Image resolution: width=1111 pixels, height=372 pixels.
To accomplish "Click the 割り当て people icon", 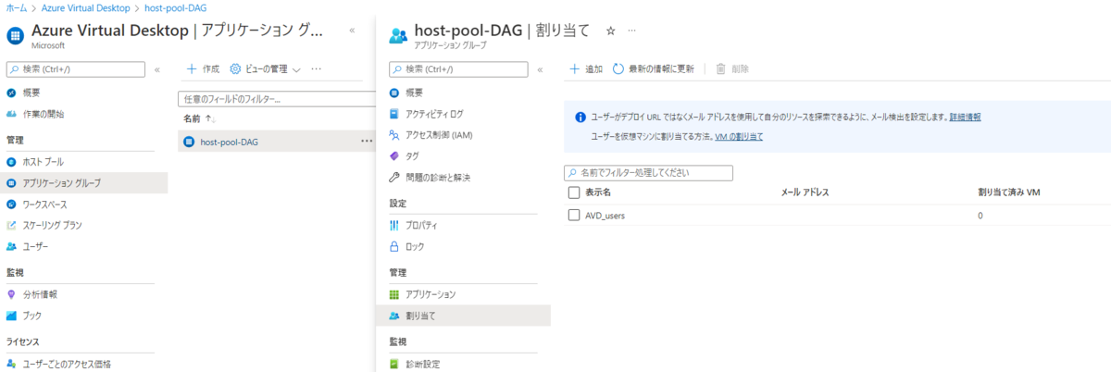I will [x=395, y=316].
